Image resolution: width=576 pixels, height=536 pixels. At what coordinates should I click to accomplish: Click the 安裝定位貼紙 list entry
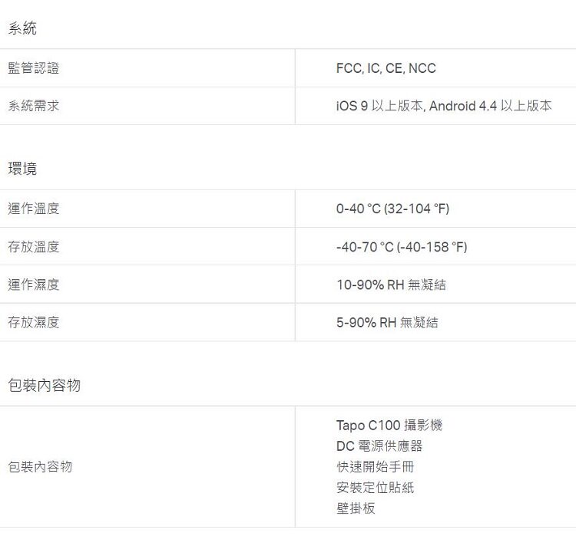click(375, 488)
